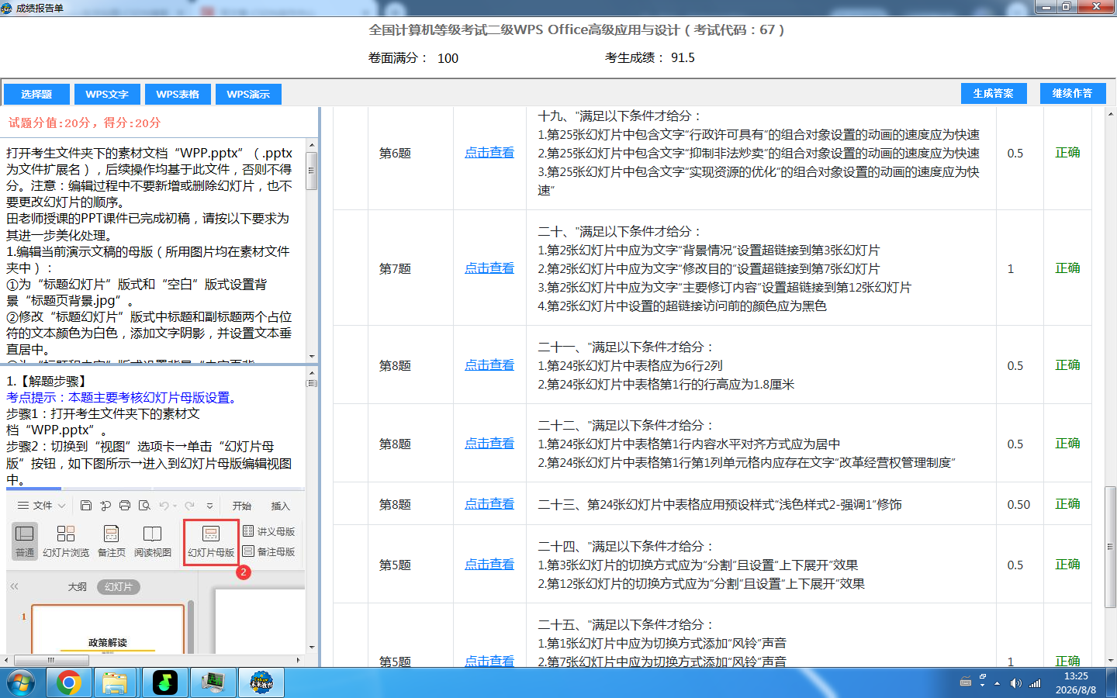This screenshot has height=698, width=1117.
Task: Select the 插入 tab in the tutorial image
Action: 280,506
